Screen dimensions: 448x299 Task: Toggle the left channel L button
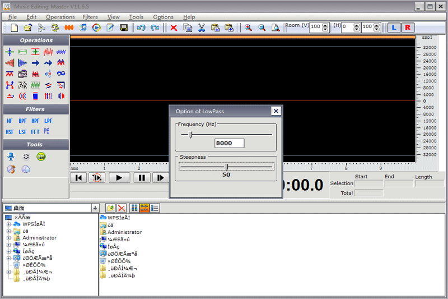[x=394, y=27]
